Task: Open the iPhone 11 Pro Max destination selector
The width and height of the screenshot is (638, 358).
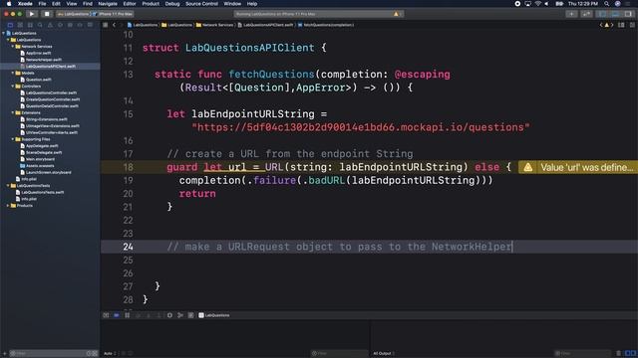Action: click(x=113, y=14)
